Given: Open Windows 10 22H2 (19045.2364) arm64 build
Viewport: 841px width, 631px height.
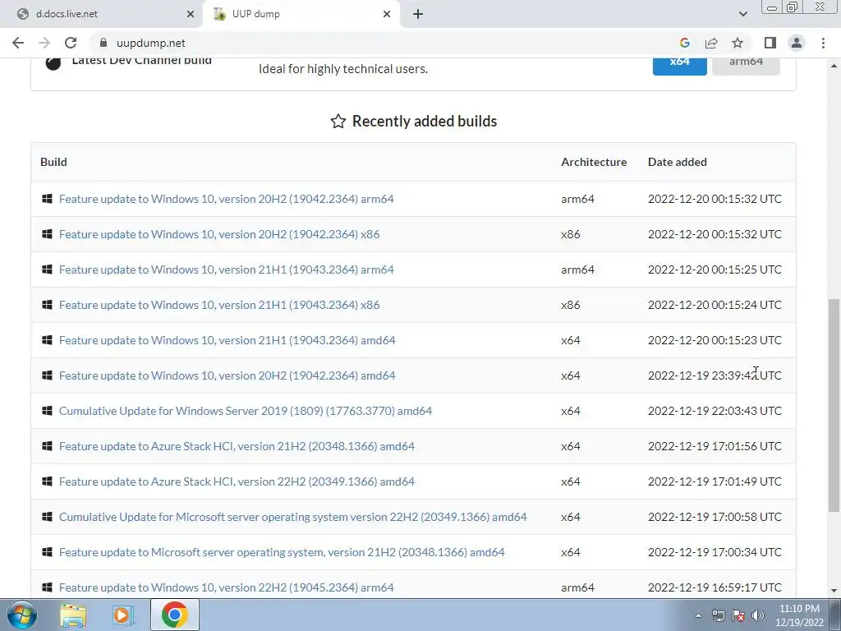Looking at the screenshot, I should click(x=227, y=587).
